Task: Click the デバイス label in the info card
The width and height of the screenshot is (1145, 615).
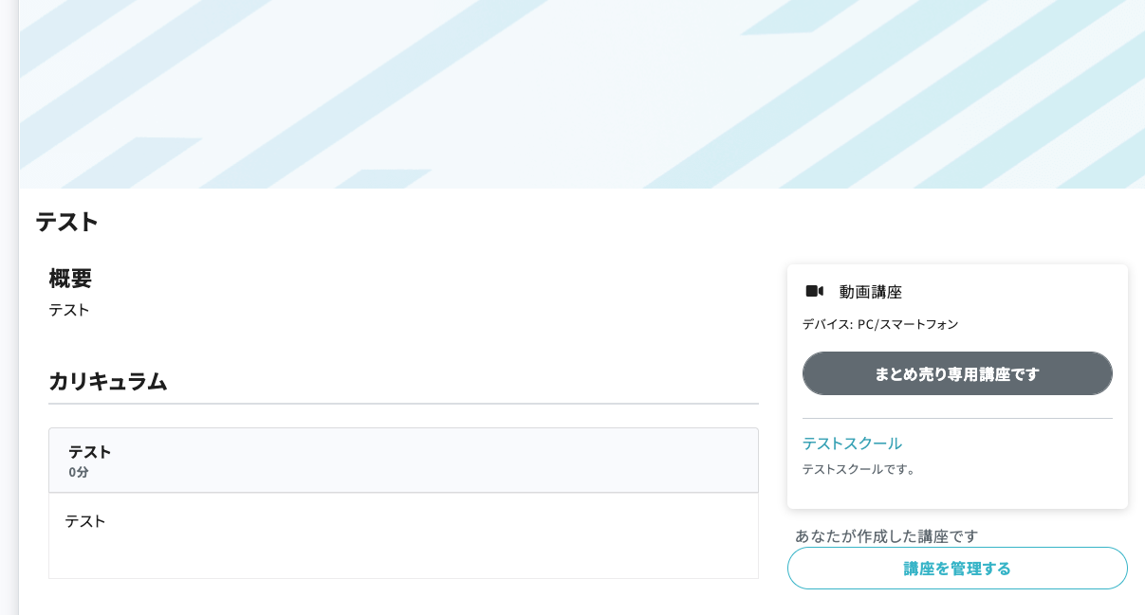Action: coord(826,324)
